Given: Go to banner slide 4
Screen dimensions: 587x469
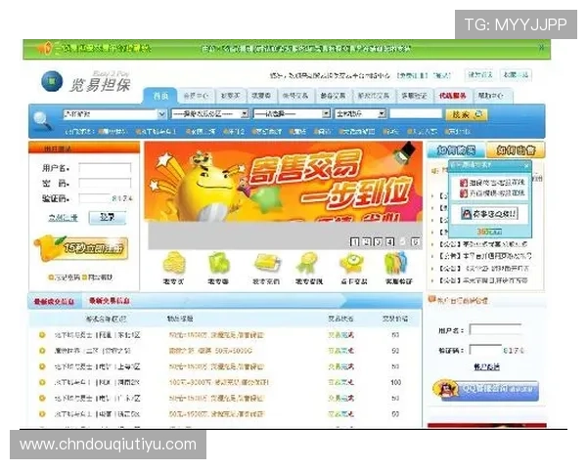Looking at the screenshot, I should point(389,242).
